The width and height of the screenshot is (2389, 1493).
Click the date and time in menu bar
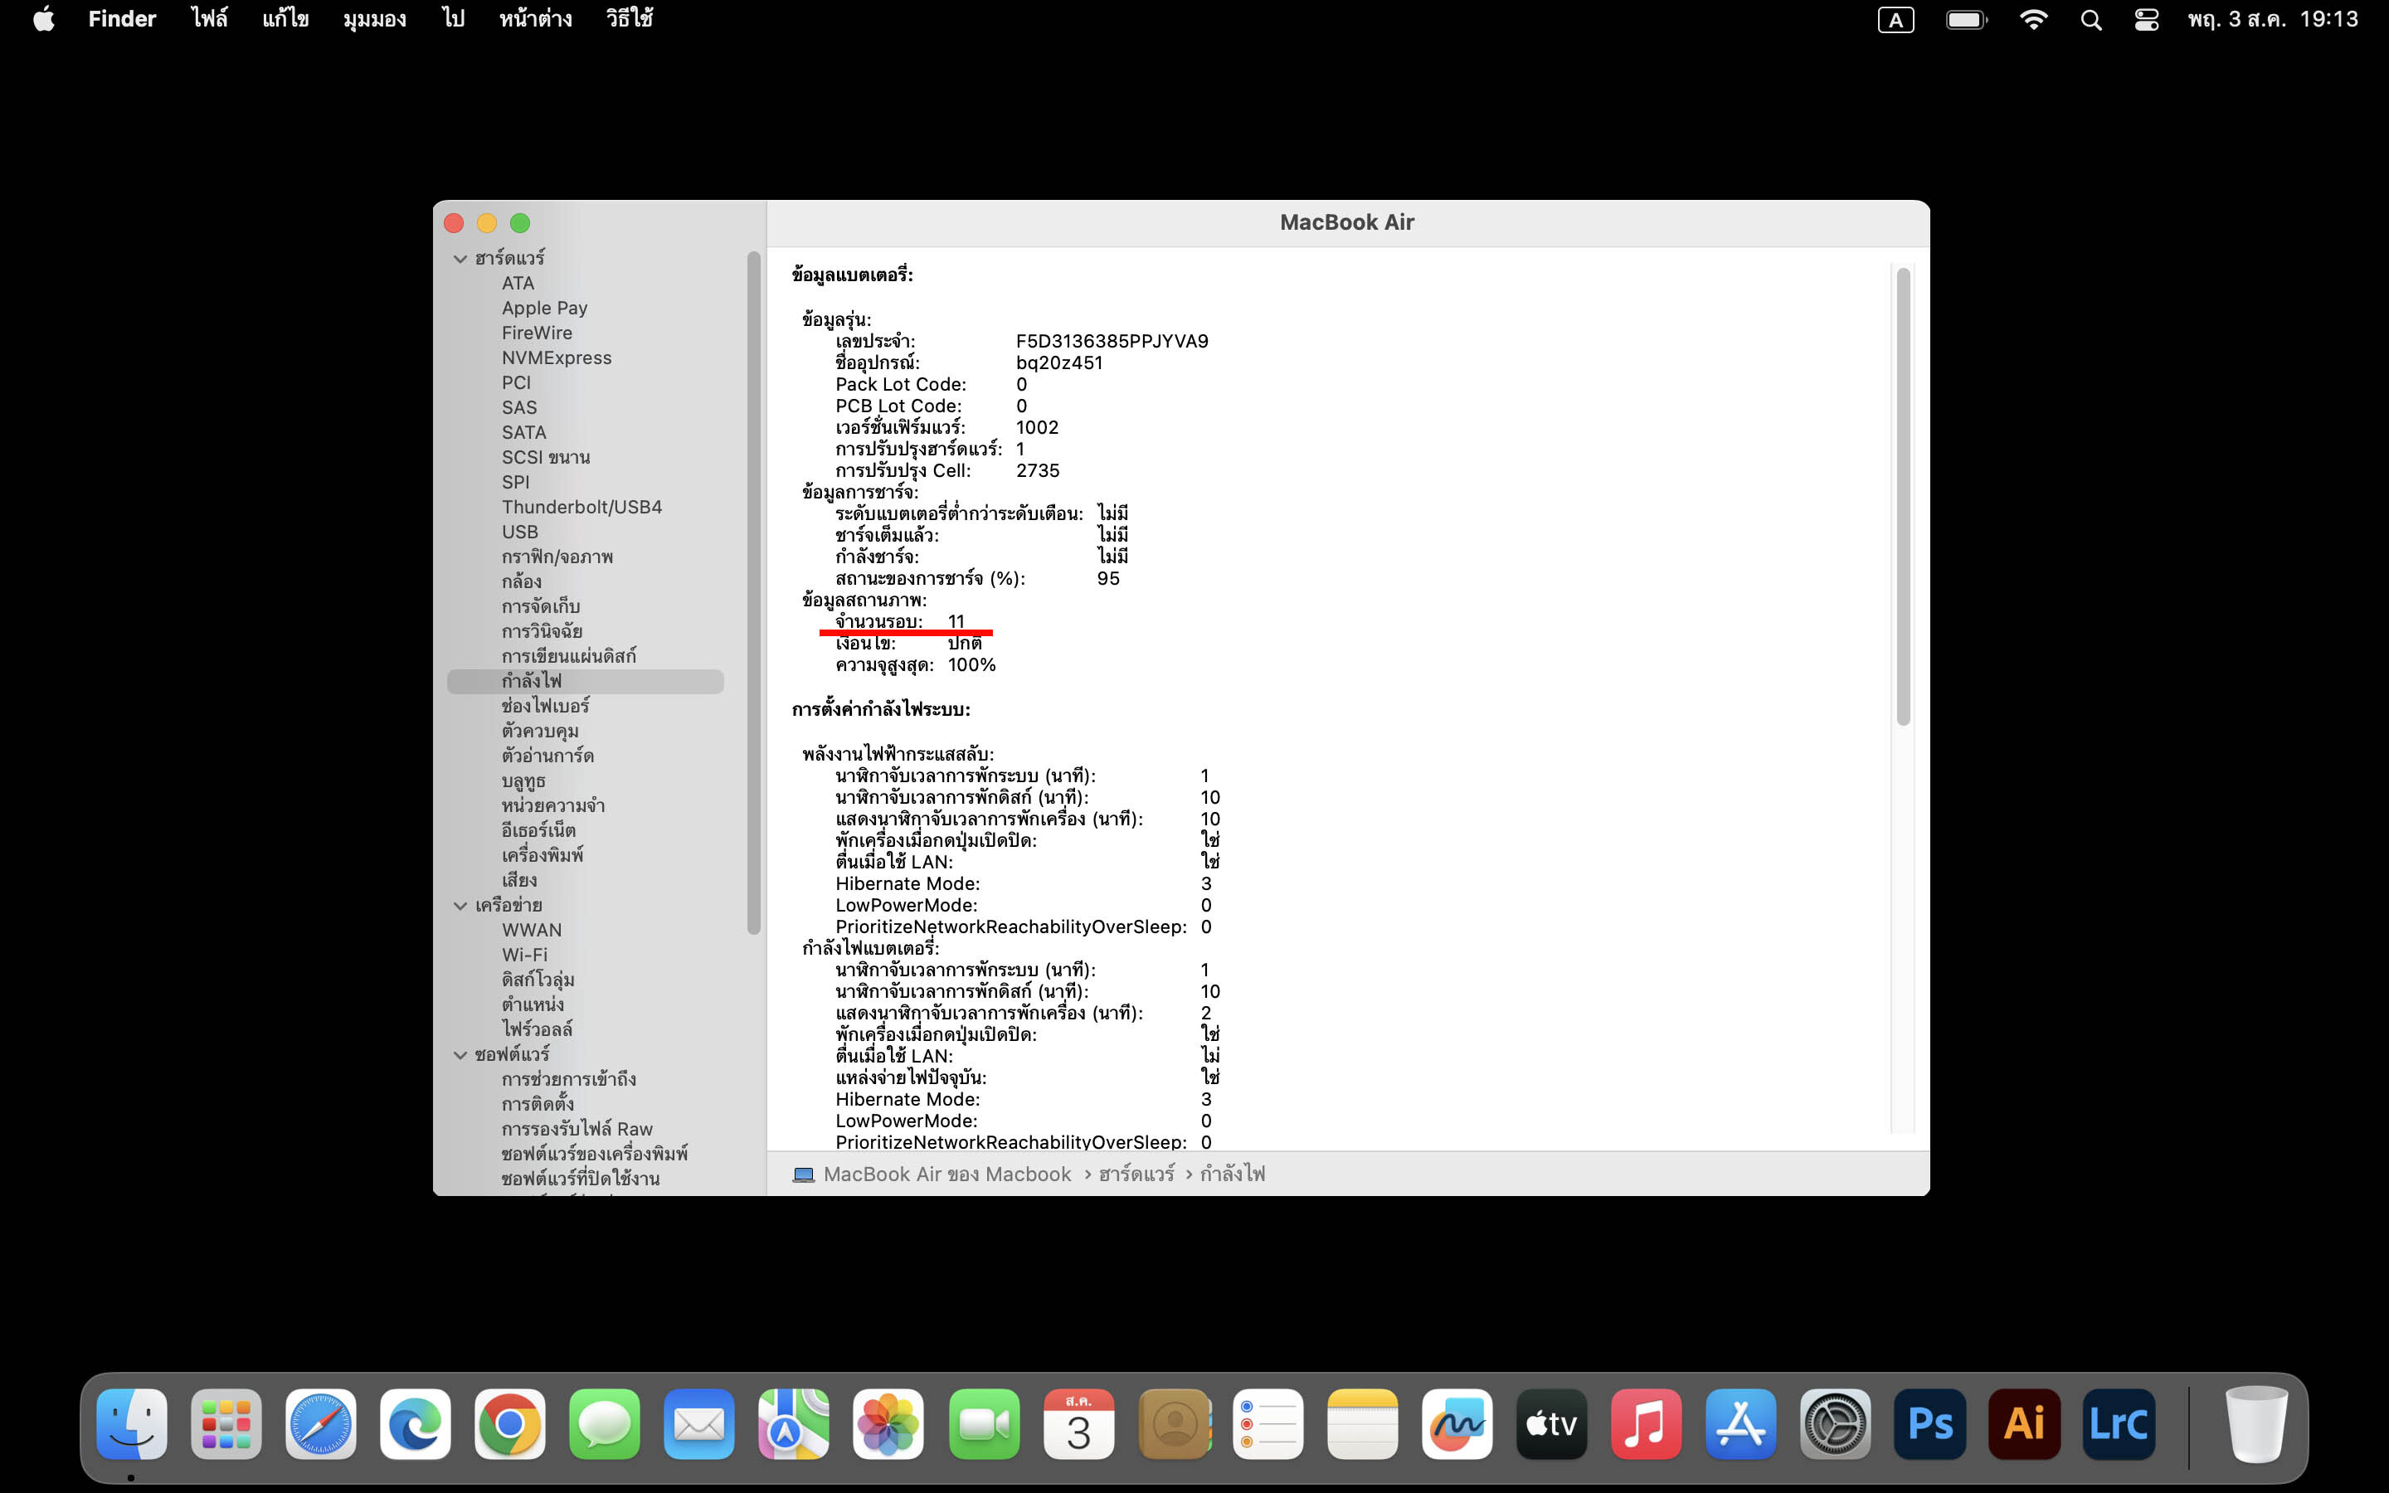tap(2273, 20)
